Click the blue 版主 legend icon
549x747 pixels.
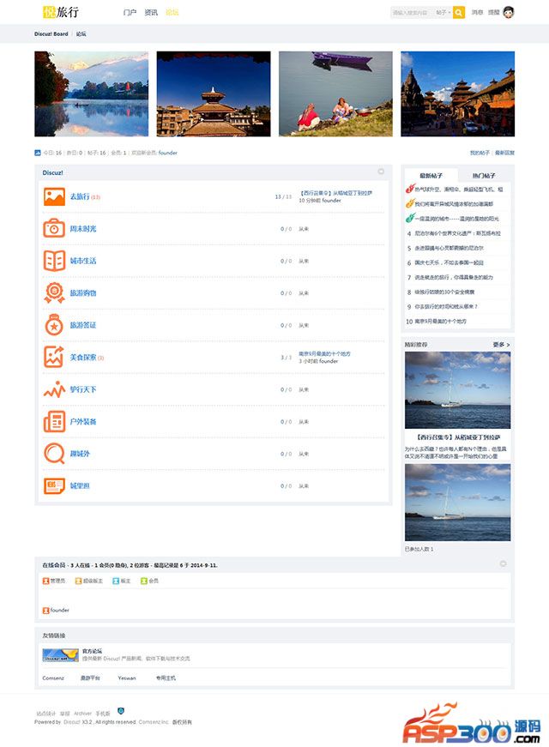click(116, 581)
